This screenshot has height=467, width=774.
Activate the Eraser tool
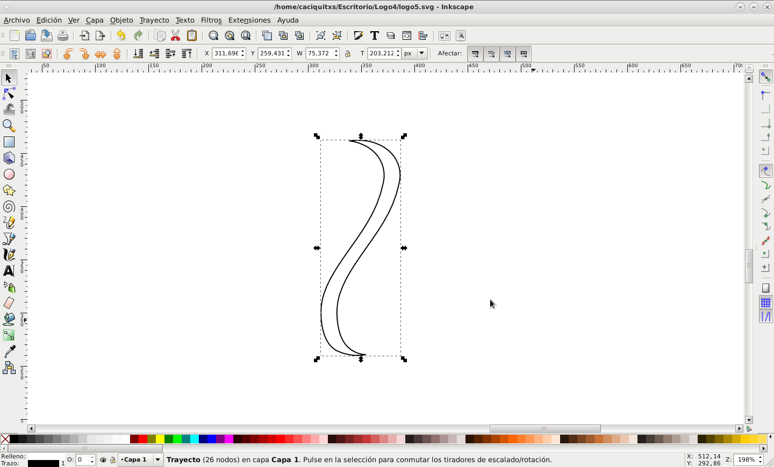9,303
